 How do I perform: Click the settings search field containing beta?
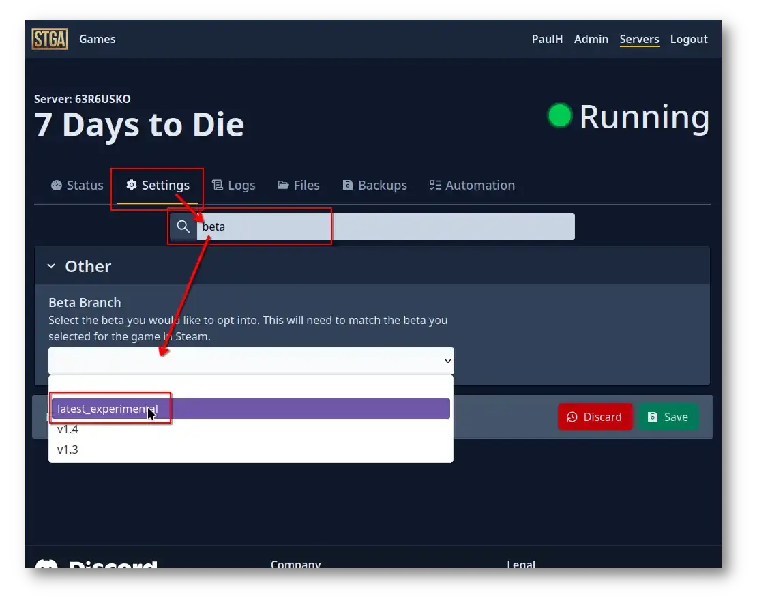tap(385, 226)
